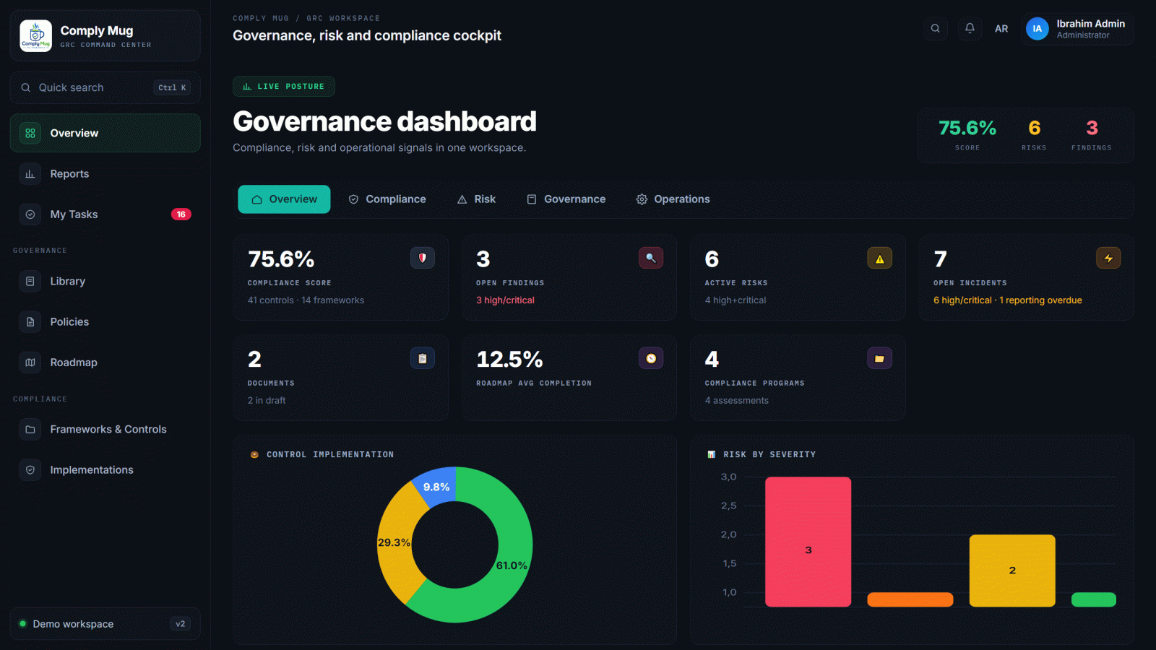Click the Quick search field
This screenshot has height=650, width=1156.
(105, 87)
